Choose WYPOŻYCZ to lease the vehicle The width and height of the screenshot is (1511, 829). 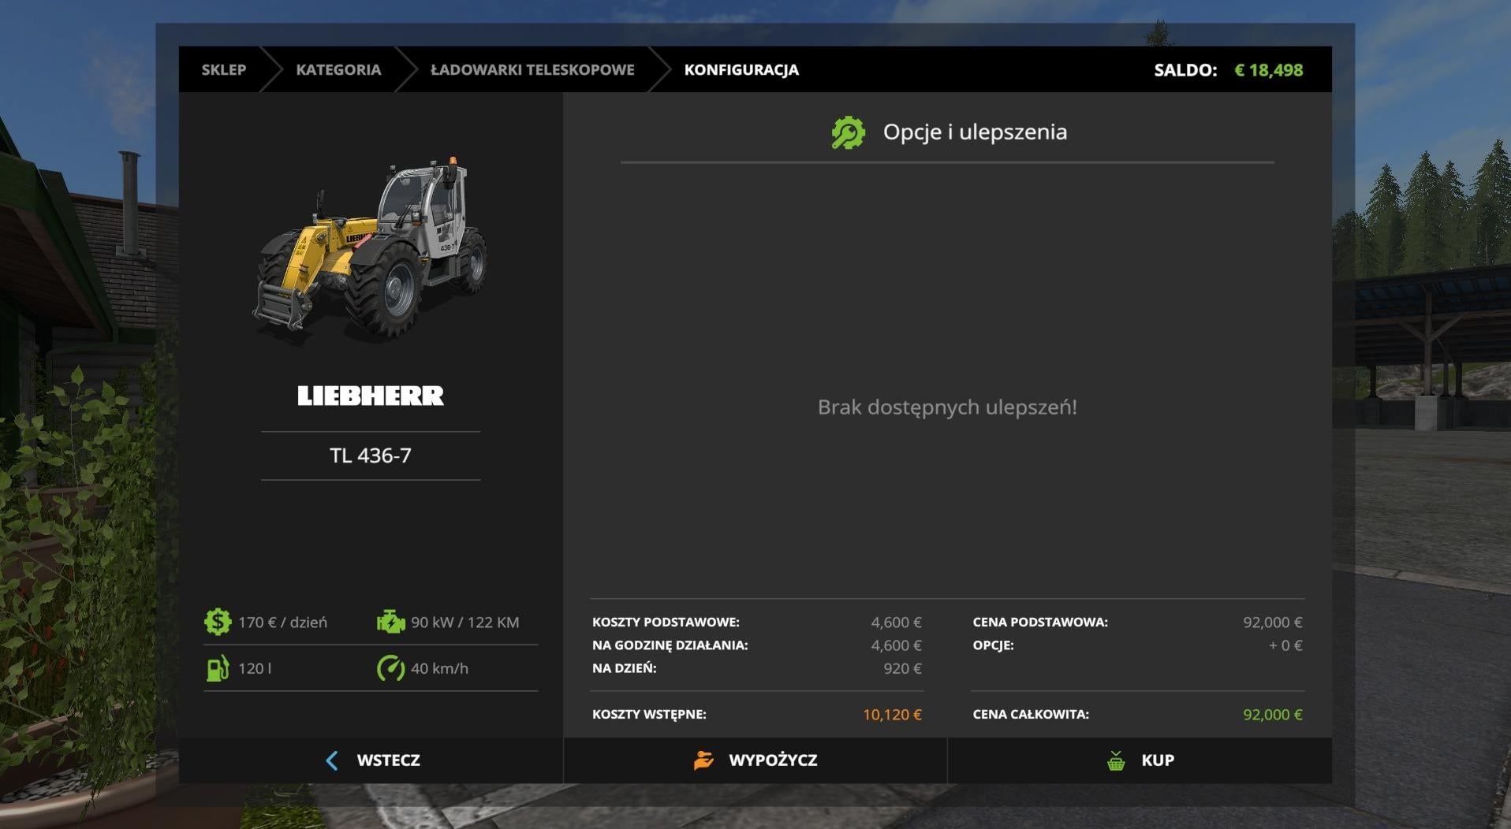[x=755, y=760]
